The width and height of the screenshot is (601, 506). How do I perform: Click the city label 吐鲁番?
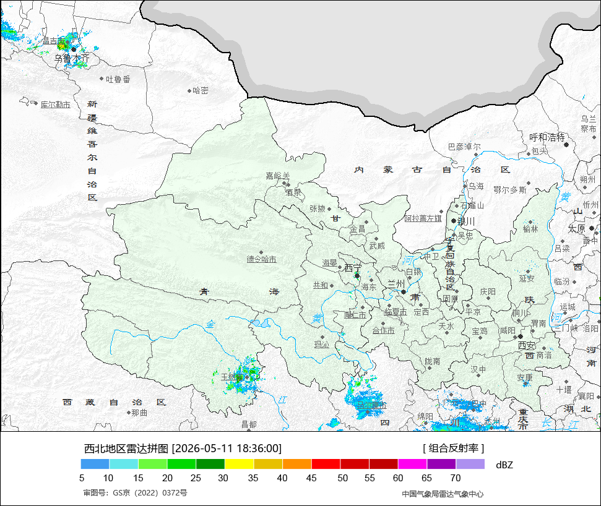[x=118, y=79]
